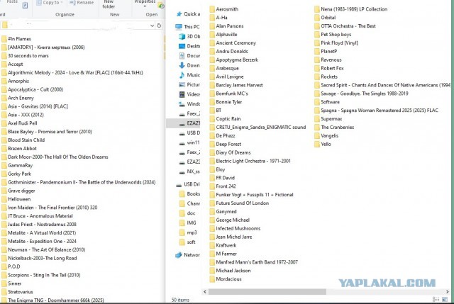Open Desktop icon in navigation pane
The image size is (454, 304).
[182, 46]
